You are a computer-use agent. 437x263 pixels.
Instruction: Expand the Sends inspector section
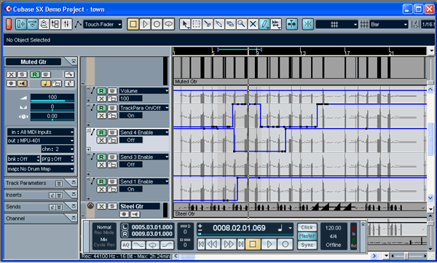(x=74, y=206)
